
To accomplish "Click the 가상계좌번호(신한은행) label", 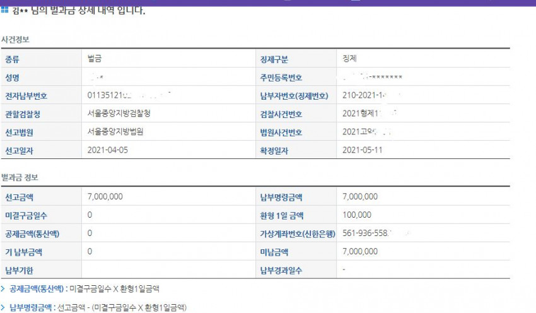I will point(298,234).
